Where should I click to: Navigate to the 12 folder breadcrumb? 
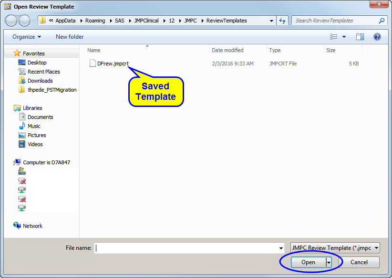point(172,21)
